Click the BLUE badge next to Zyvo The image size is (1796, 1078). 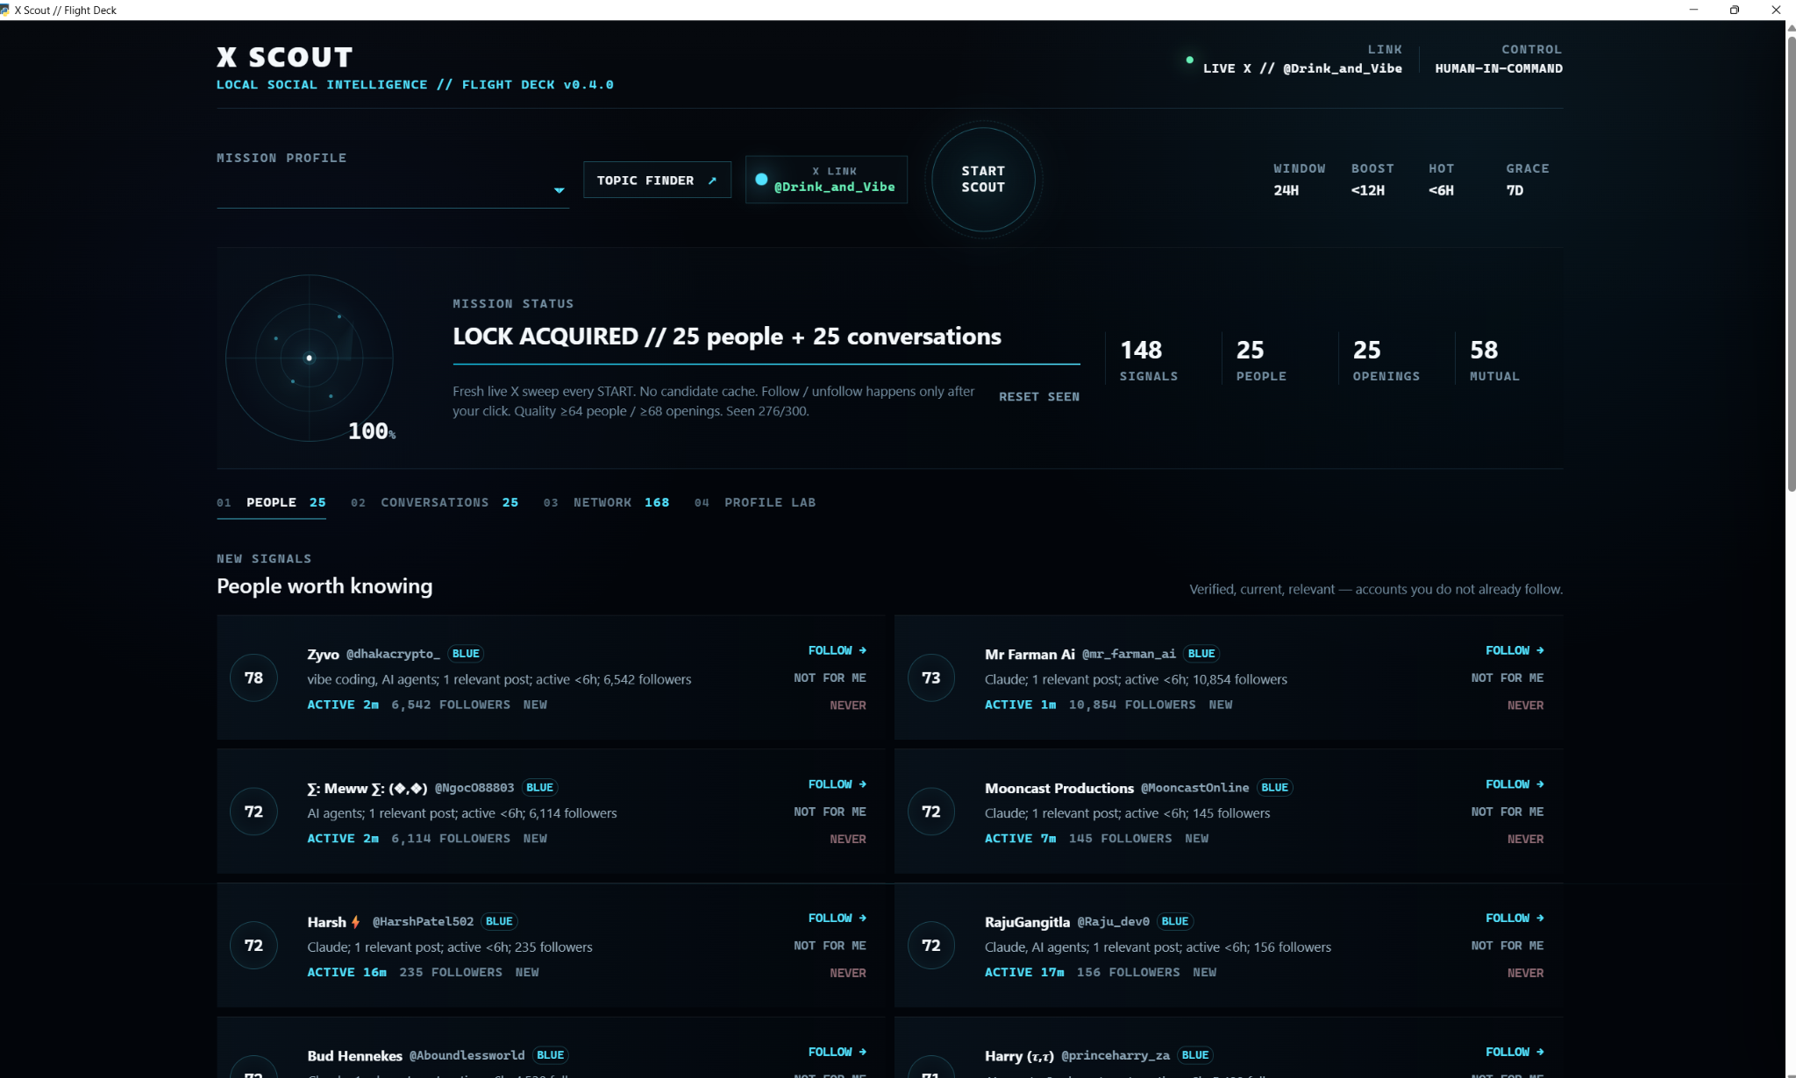466,654
